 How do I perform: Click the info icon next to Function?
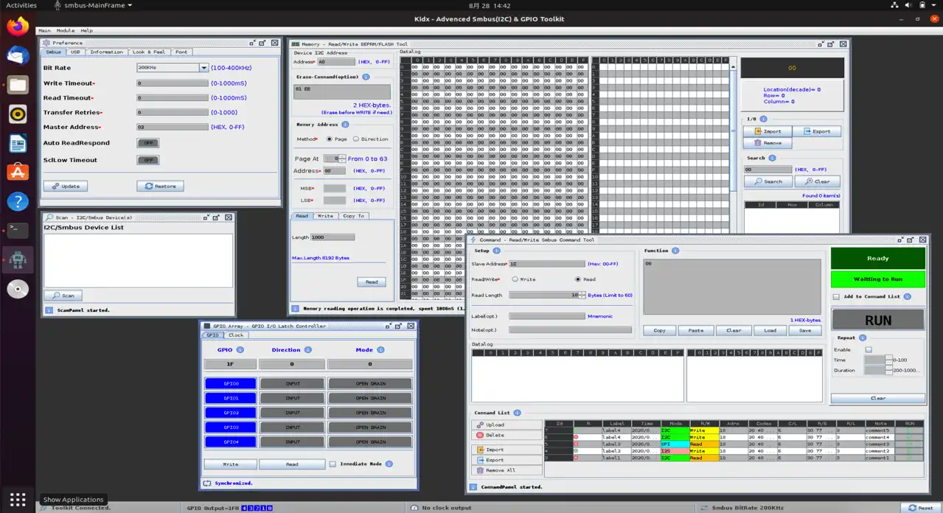675,251
